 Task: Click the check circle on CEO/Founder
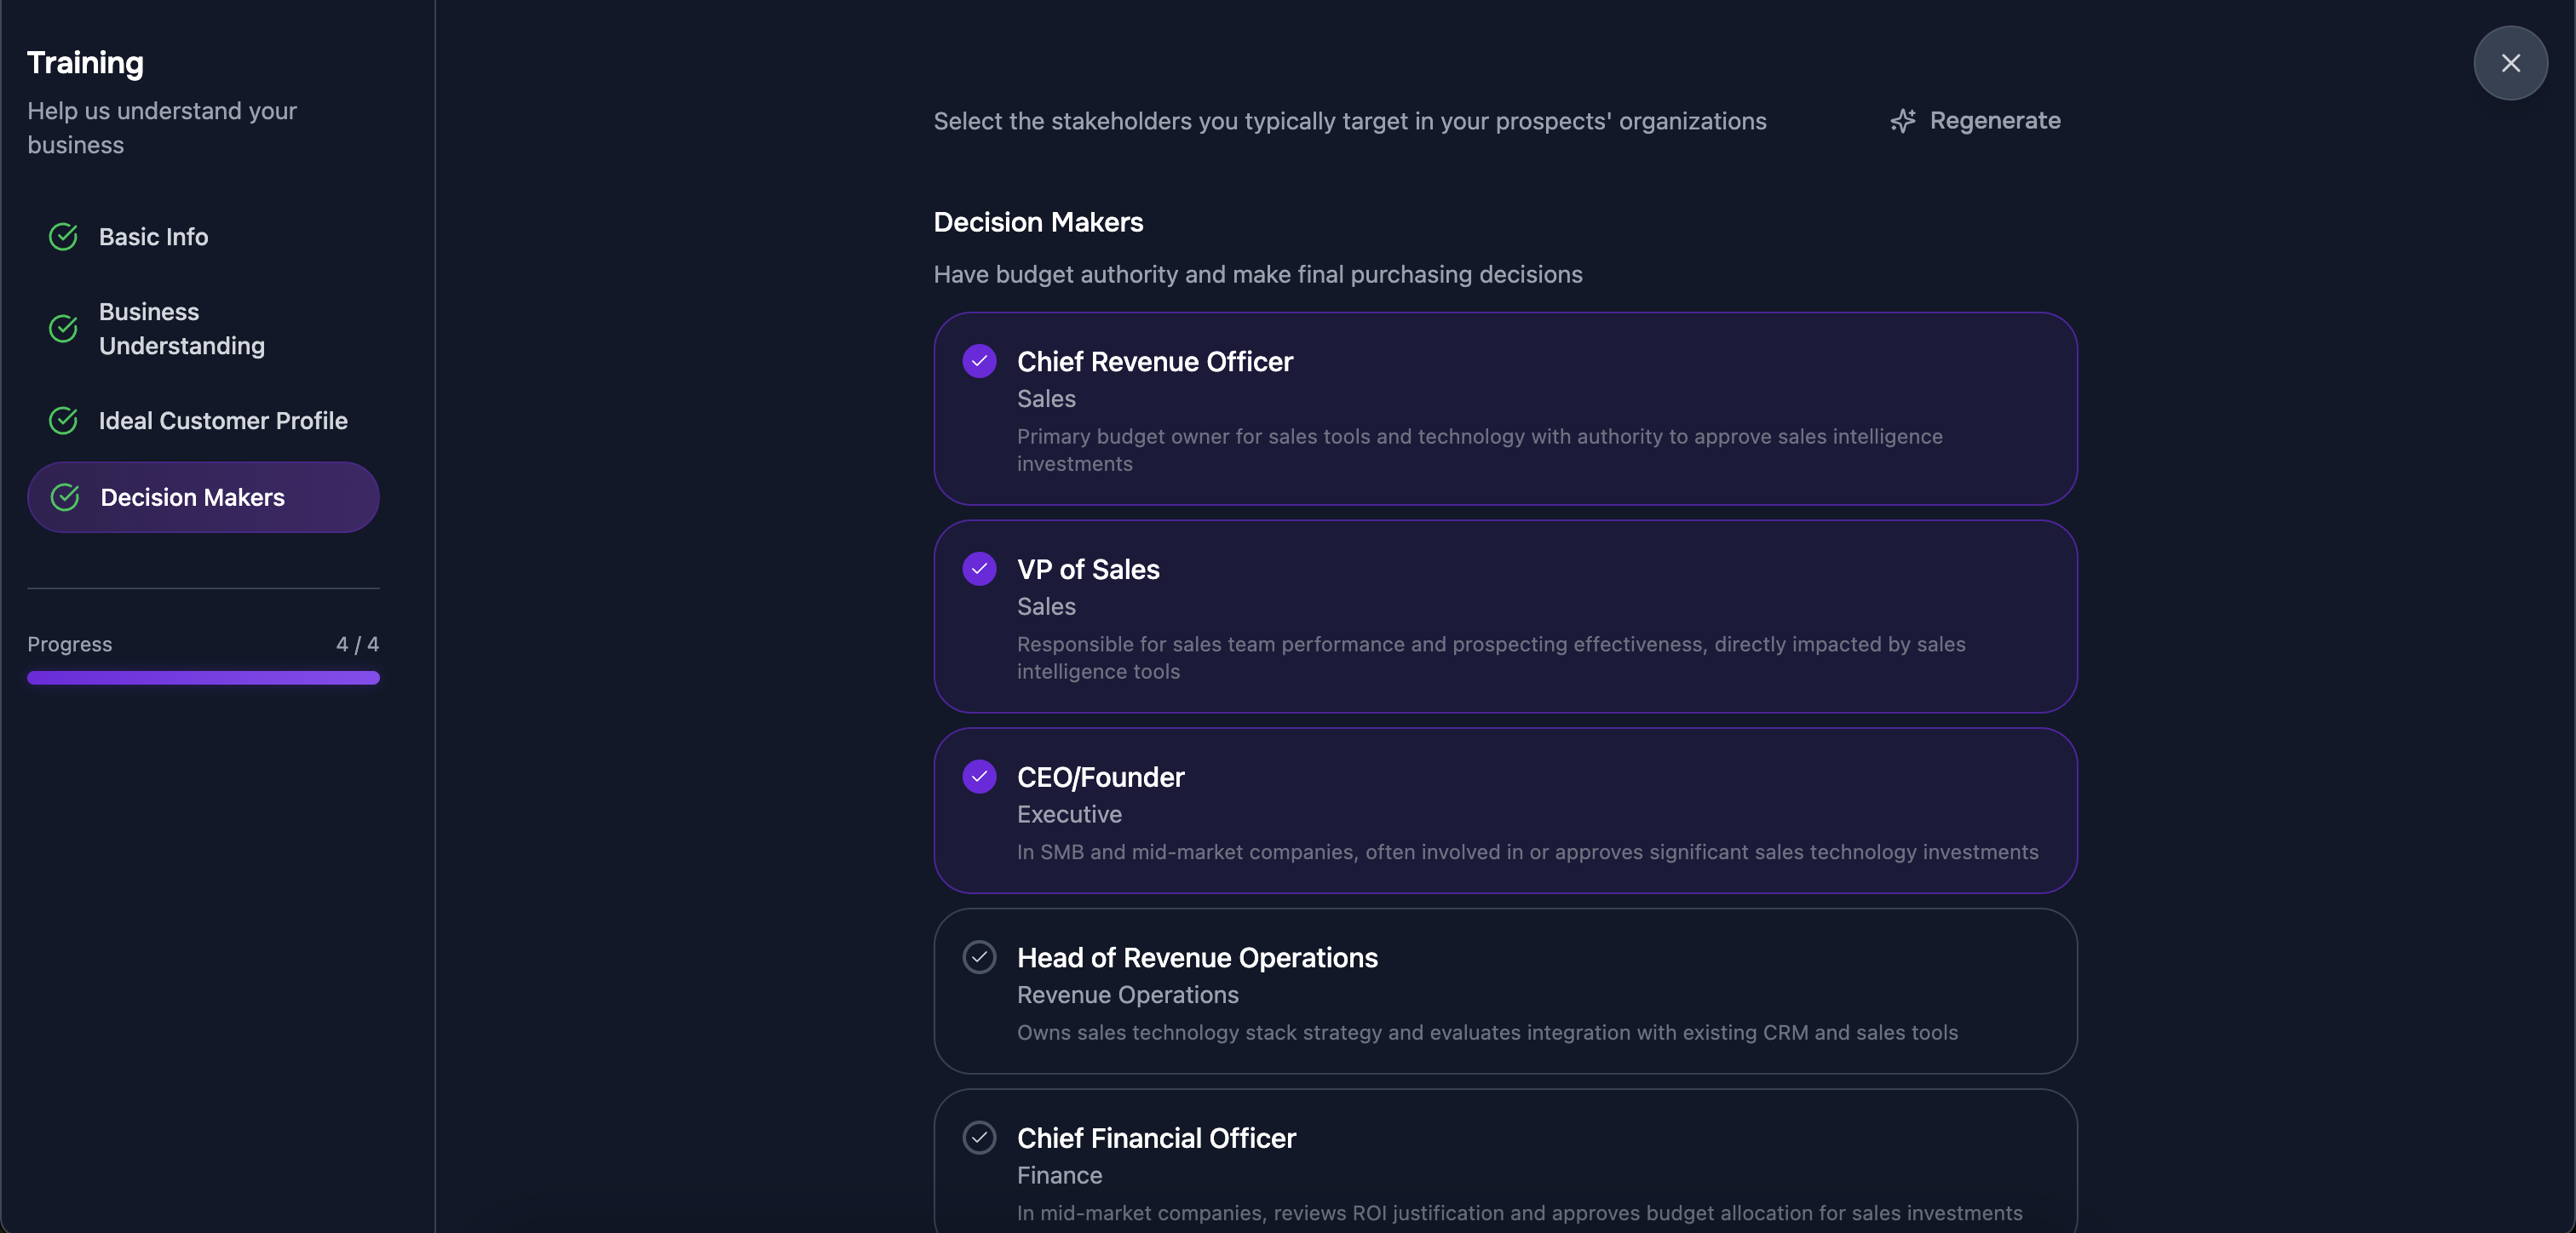pyautogui.click(x=979, y=777)
